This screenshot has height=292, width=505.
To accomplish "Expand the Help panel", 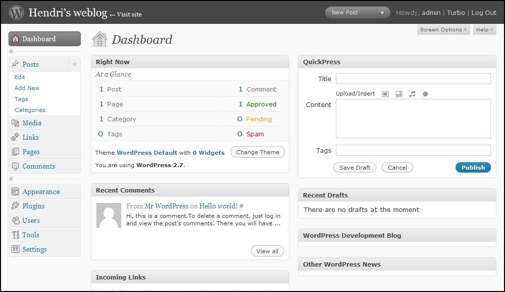I will 485,29.
